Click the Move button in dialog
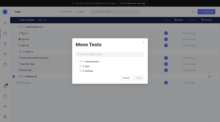The image size is (220, 122). coord(139,78)
